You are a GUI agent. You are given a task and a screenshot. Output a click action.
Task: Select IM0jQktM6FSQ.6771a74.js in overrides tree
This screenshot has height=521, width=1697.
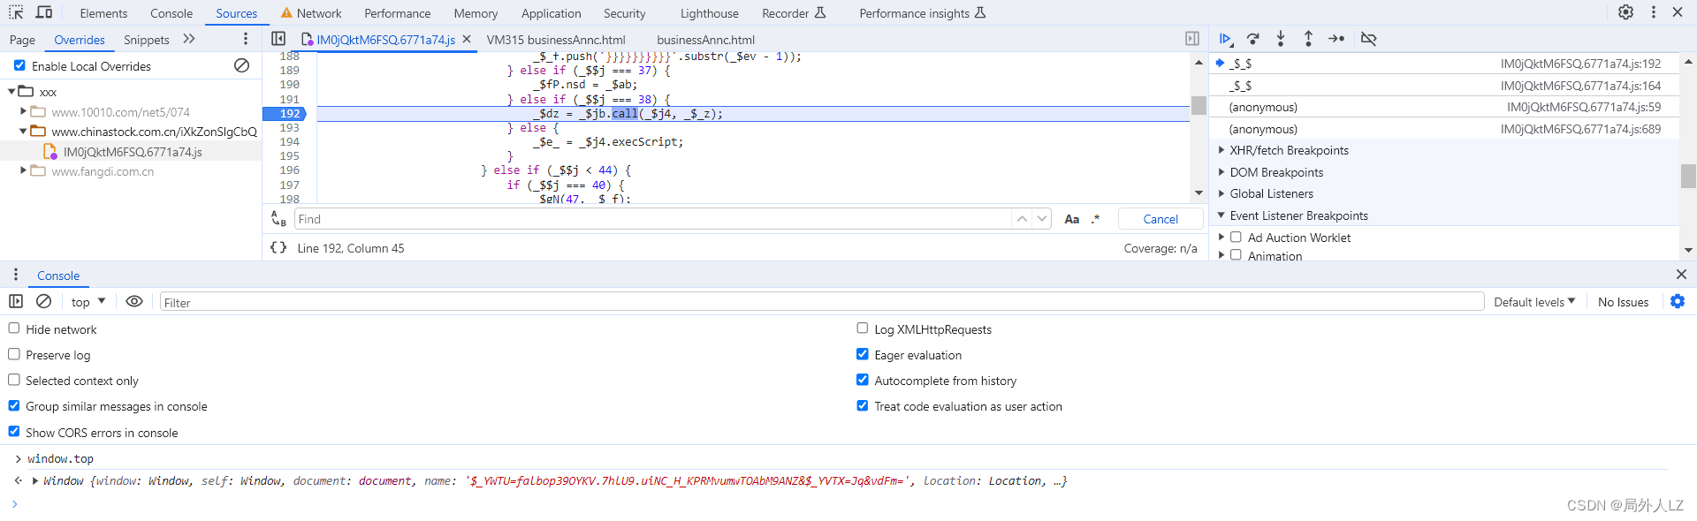pos(133,152)
